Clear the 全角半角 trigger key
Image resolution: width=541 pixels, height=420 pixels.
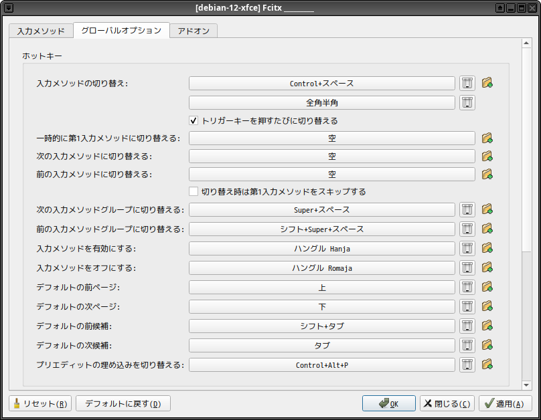click(x=467, y=102)
